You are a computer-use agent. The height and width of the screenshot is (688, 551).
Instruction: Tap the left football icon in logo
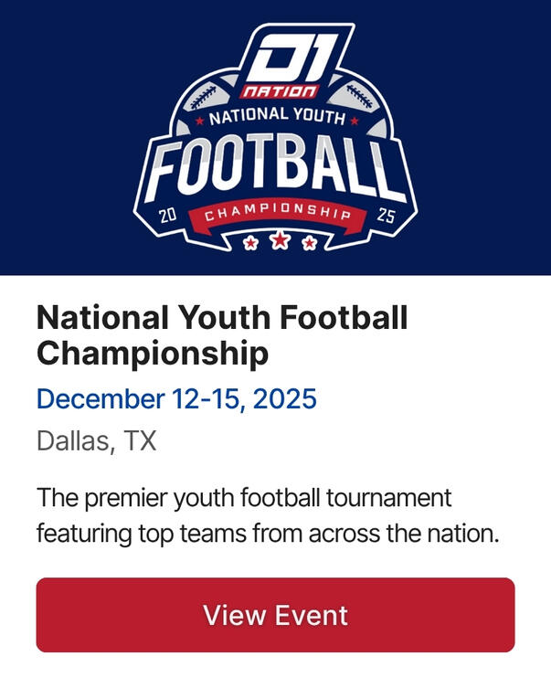pyautogui.click(x=209, y=96)
